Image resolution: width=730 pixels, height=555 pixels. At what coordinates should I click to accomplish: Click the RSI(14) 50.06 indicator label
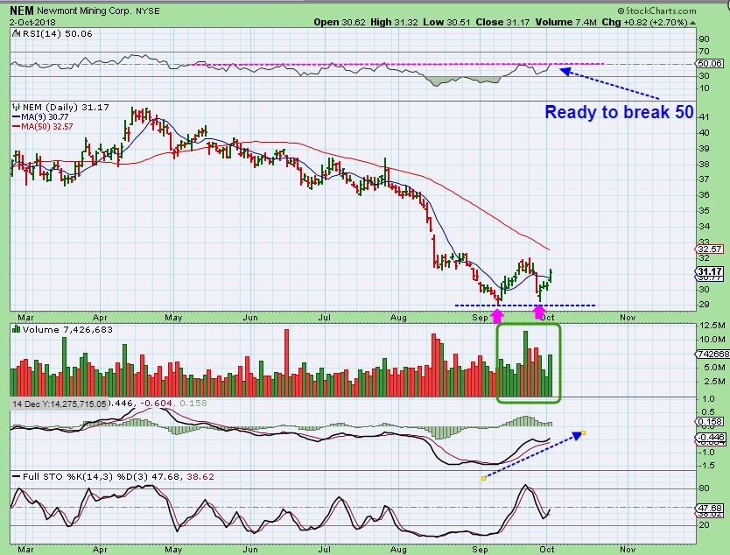coord(57,33)
